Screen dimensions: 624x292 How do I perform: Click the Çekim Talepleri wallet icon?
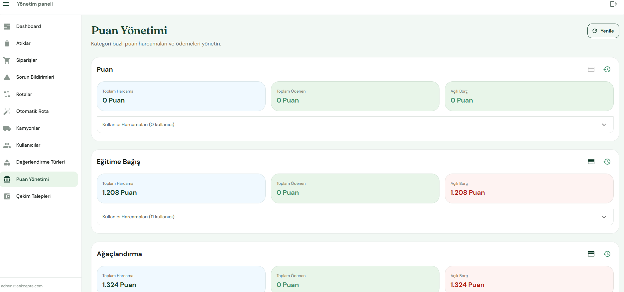(x=7, y=196)
